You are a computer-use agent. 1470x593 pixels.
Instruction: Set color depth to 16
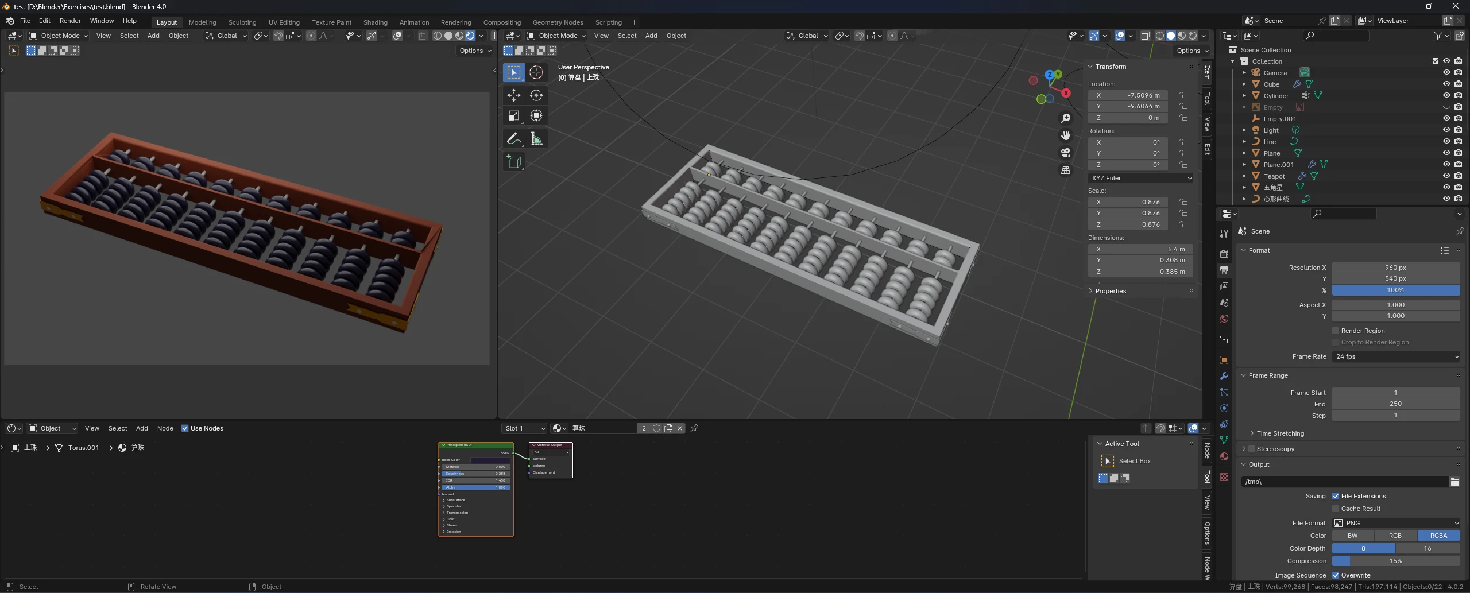point(1428,548)
